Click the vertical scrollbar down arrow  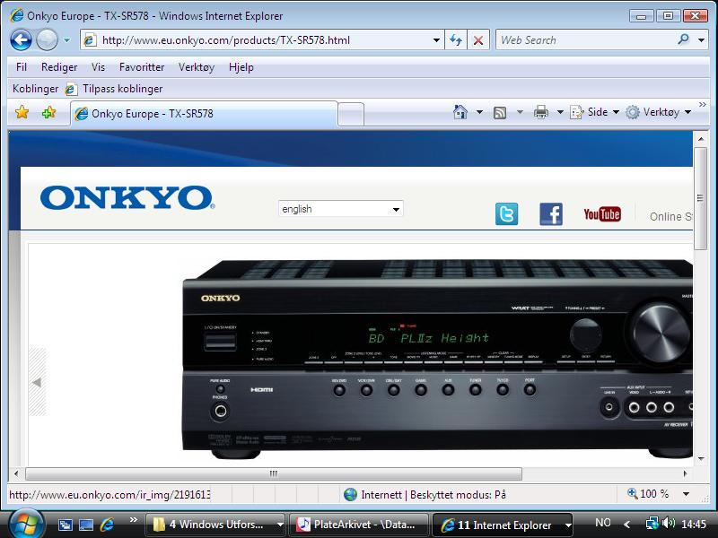pos(701,458)
